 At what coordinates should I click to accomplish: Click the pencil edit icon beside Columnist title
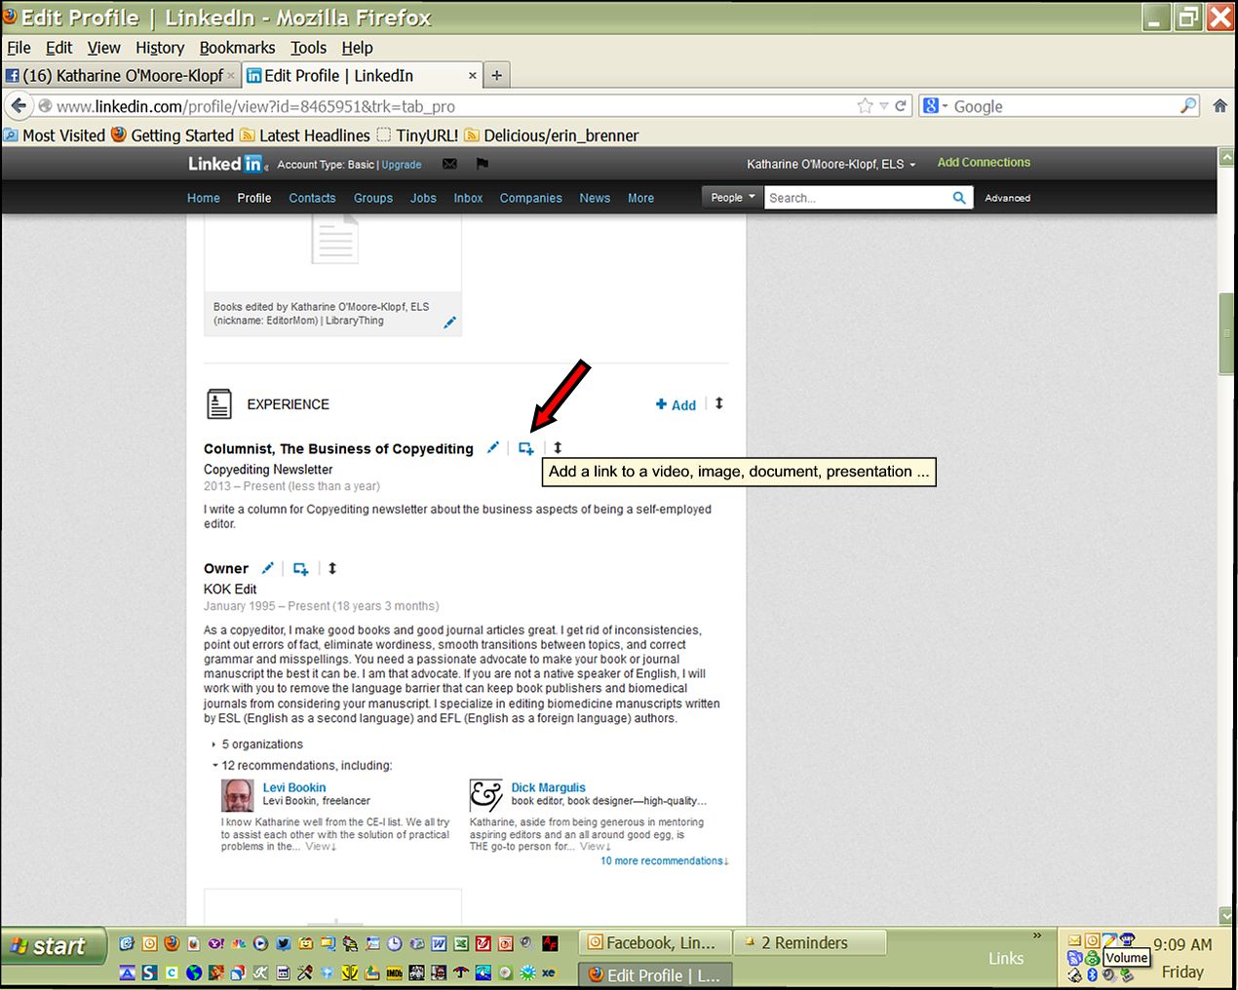click(x=493, y=447)
